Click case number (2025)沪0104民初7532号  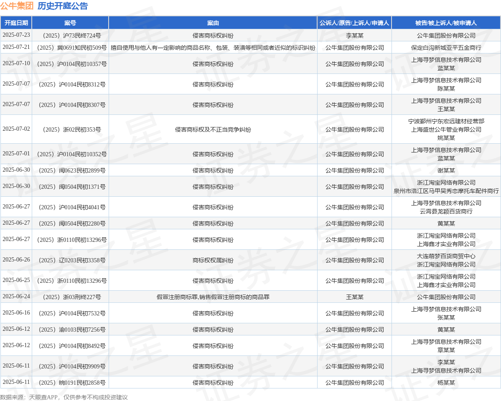pyautogui.click(x=70, y=313)
